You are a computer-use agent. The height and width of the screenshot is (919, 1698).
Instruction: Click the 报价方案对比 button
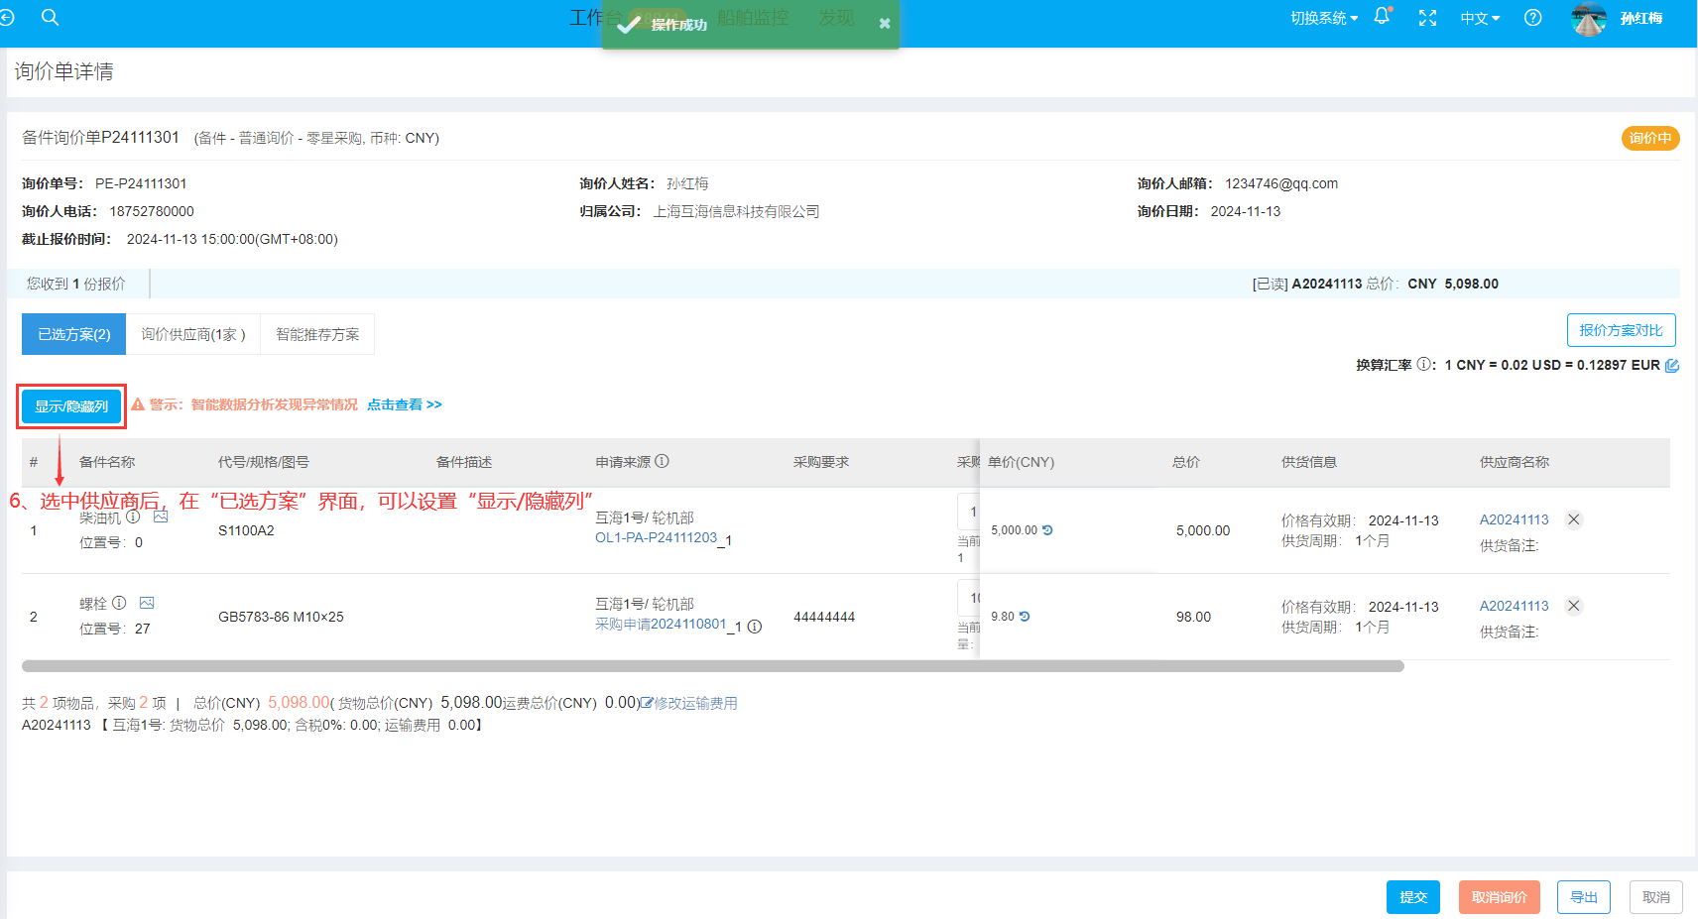click(1621, 330)
